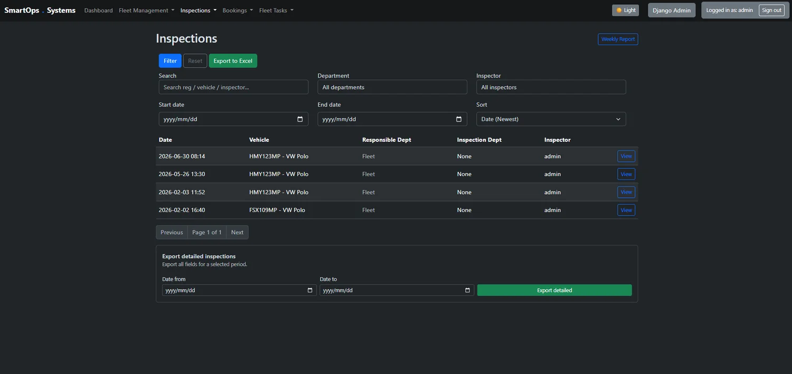This screenshot has height=374, width=792.
Task: Focus the Search reg / vehicle field
Action: (233, 87)
